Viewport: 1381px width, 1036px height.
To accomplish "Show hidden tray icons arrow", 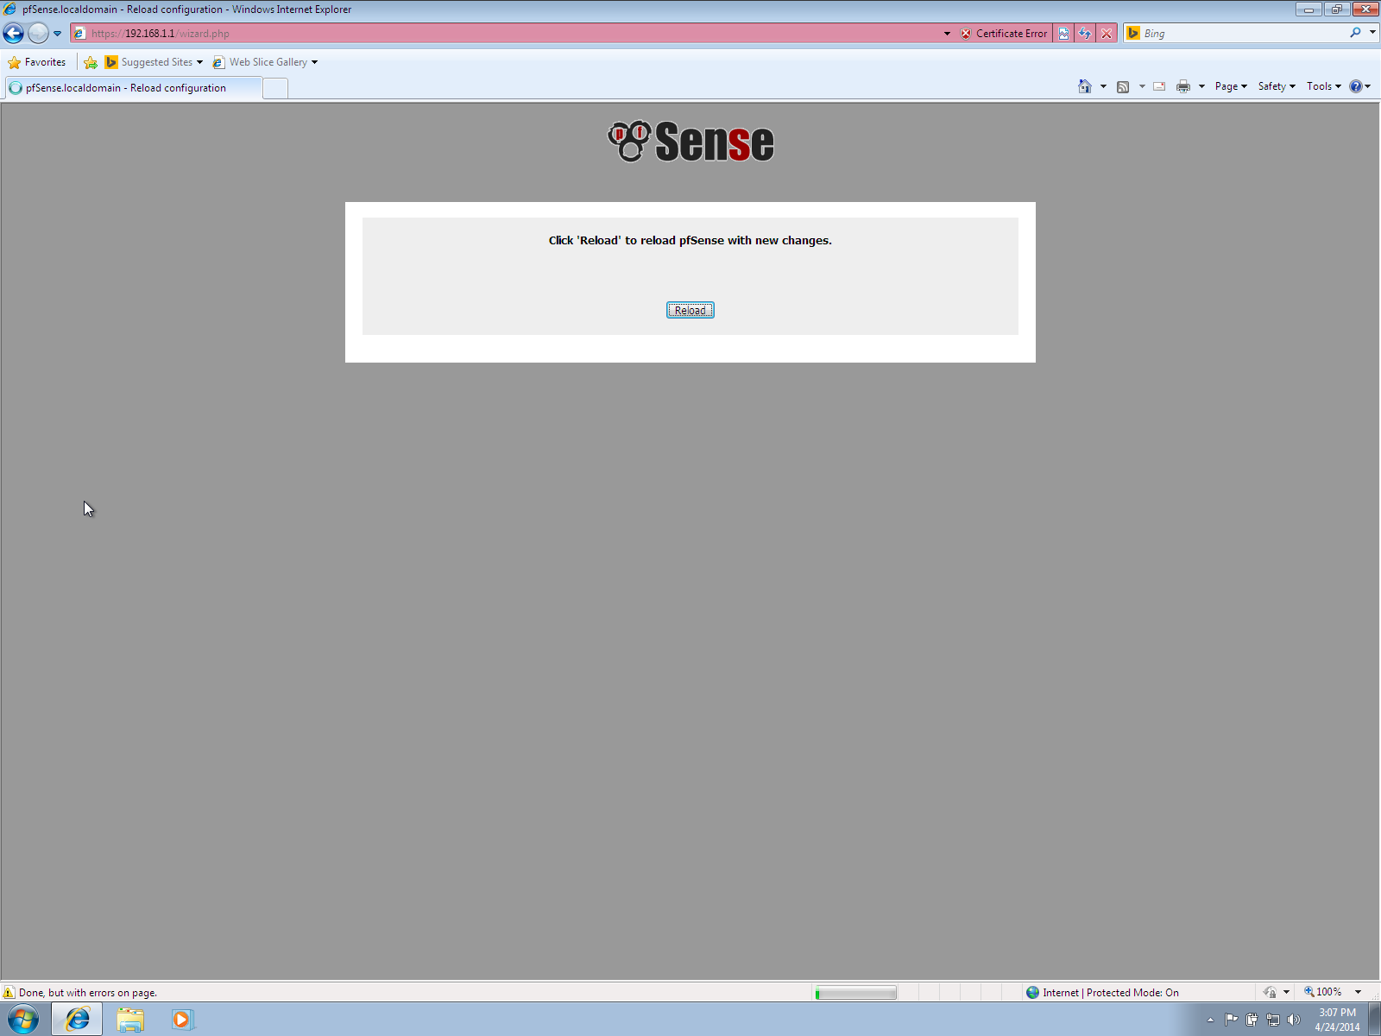I will [x=1210, y=1020].
